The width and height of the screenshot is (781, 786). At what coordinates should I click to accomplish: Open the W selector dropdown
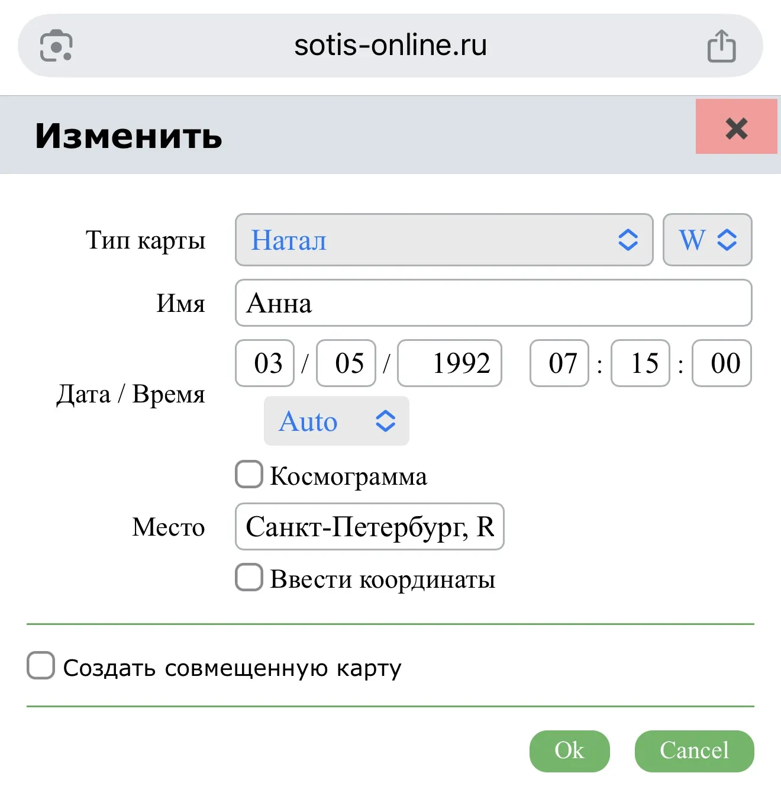point(707,240)
